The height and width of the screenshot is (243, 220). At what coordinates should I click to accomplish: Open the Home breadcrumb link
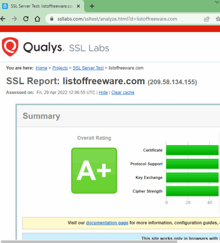[x=42, y=68]
